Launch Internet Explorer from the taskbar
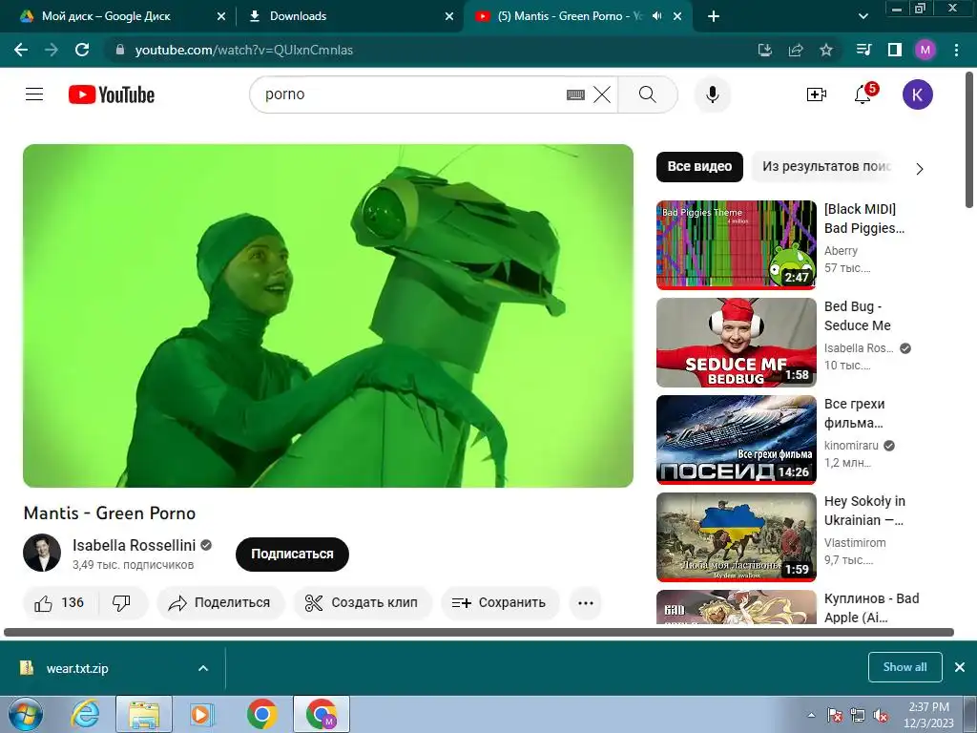The height and width of the screenshot is (733, 977). tap(85, 714)
